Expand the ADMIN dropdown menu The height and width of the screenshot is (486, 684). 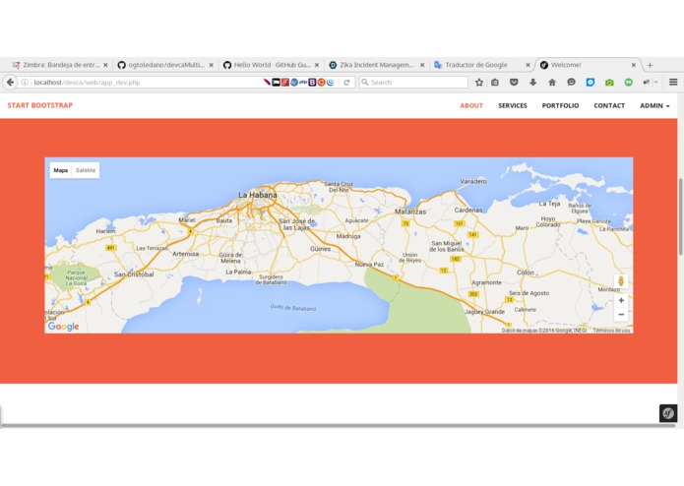[x=654, y=105]
